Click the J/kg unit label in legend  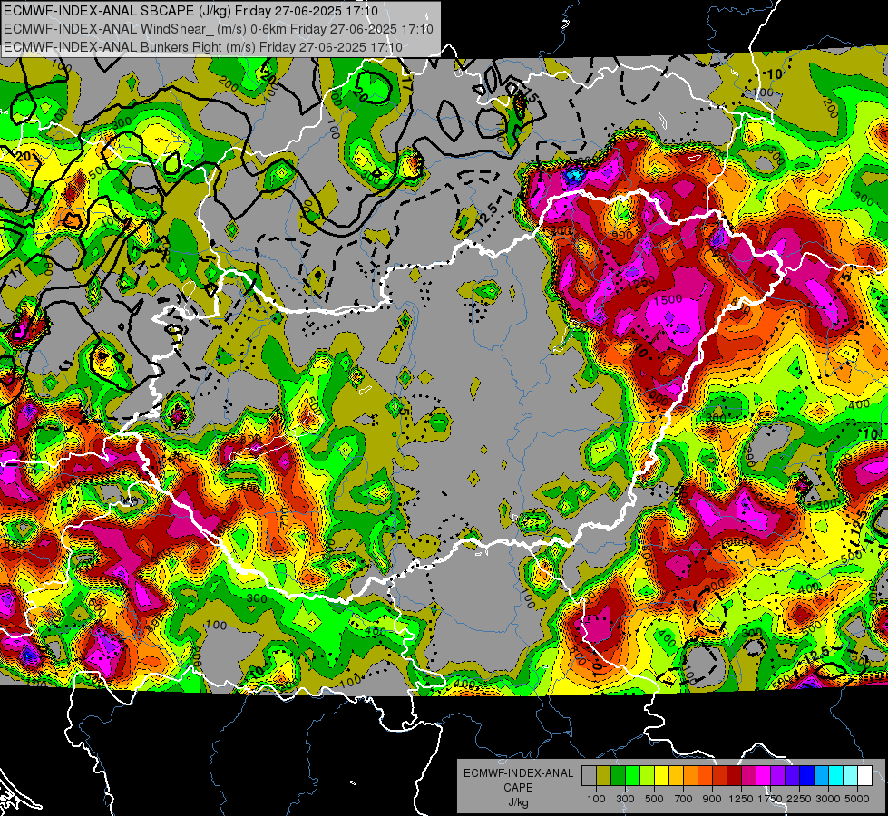[x=518, y=802]
